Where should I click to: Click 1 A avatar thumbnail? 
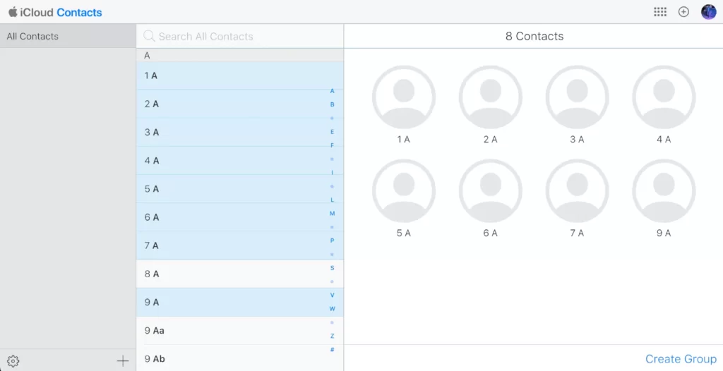tap(404, 97)
